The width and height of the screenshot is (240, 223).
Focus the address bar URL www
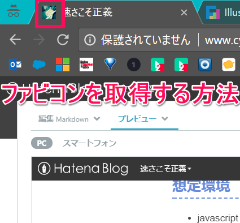point(222,40)
